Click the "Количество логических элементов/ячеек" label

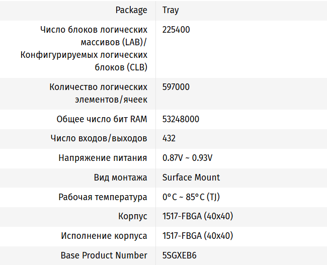[98, 93]
